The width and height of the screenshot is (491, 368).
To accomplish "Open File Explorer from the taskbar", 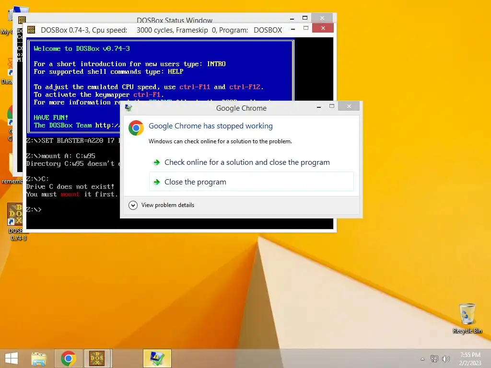I will tap(39, 358).
